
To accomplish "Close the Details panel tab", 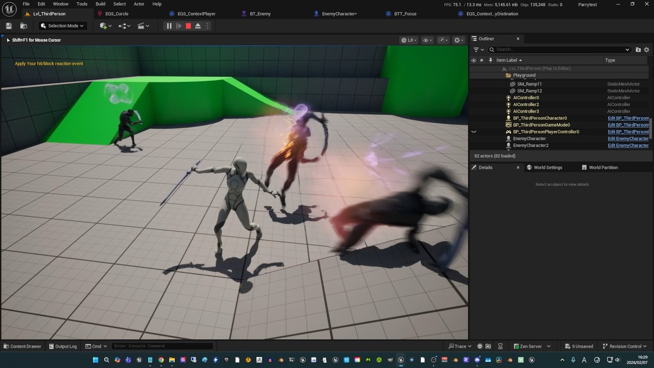I will [x=518, y=168].
